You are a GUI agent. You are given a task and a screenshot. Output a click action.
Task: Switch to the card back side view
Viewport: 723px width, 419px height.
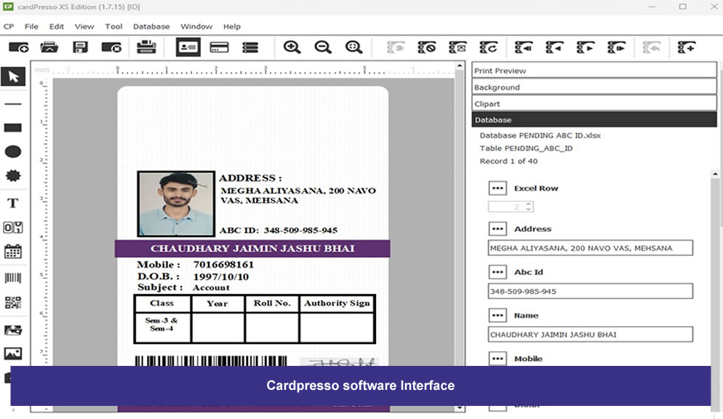click(x=219, y=47)
